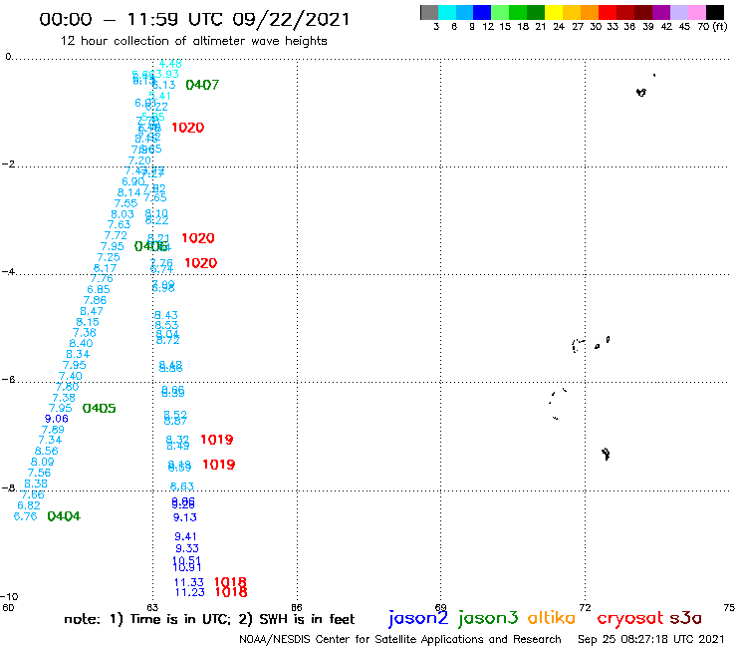Select the latitude axis label -10

coord(9,597)
